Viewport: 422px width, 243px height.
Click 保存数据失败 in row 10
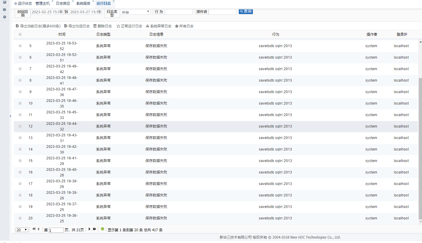click(x=156, y=103)
